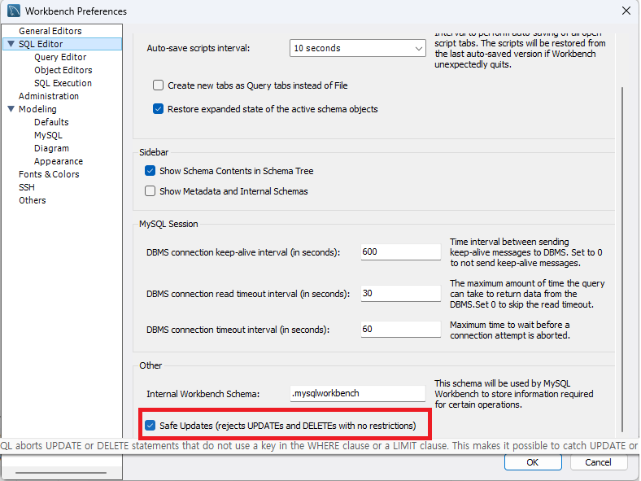This screenshot has width=641, height=481.
Task: Select Administration in the sidebar
Action: click(x=49, y=96)
